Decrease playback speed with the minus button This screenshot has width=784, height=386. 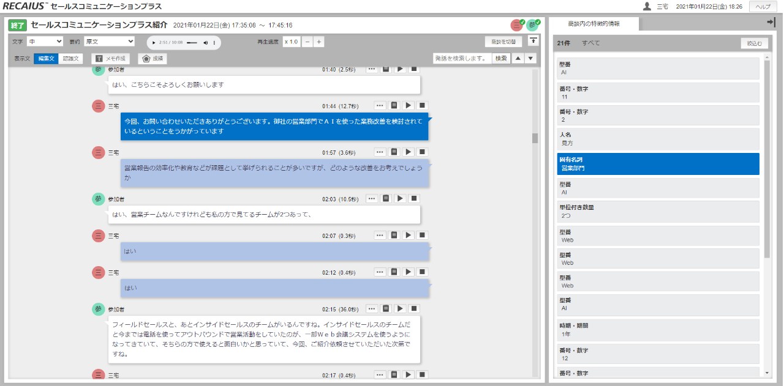pos(307,42)
